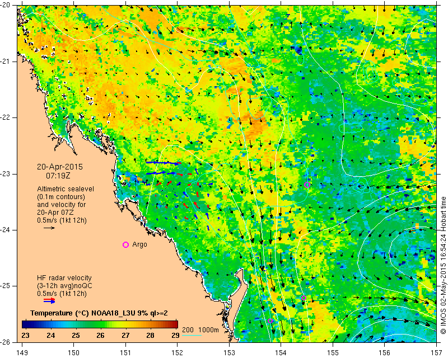Click the 'and velocity for' text
The width and height of the screenshot is (448, 358).
coord(61,205)
